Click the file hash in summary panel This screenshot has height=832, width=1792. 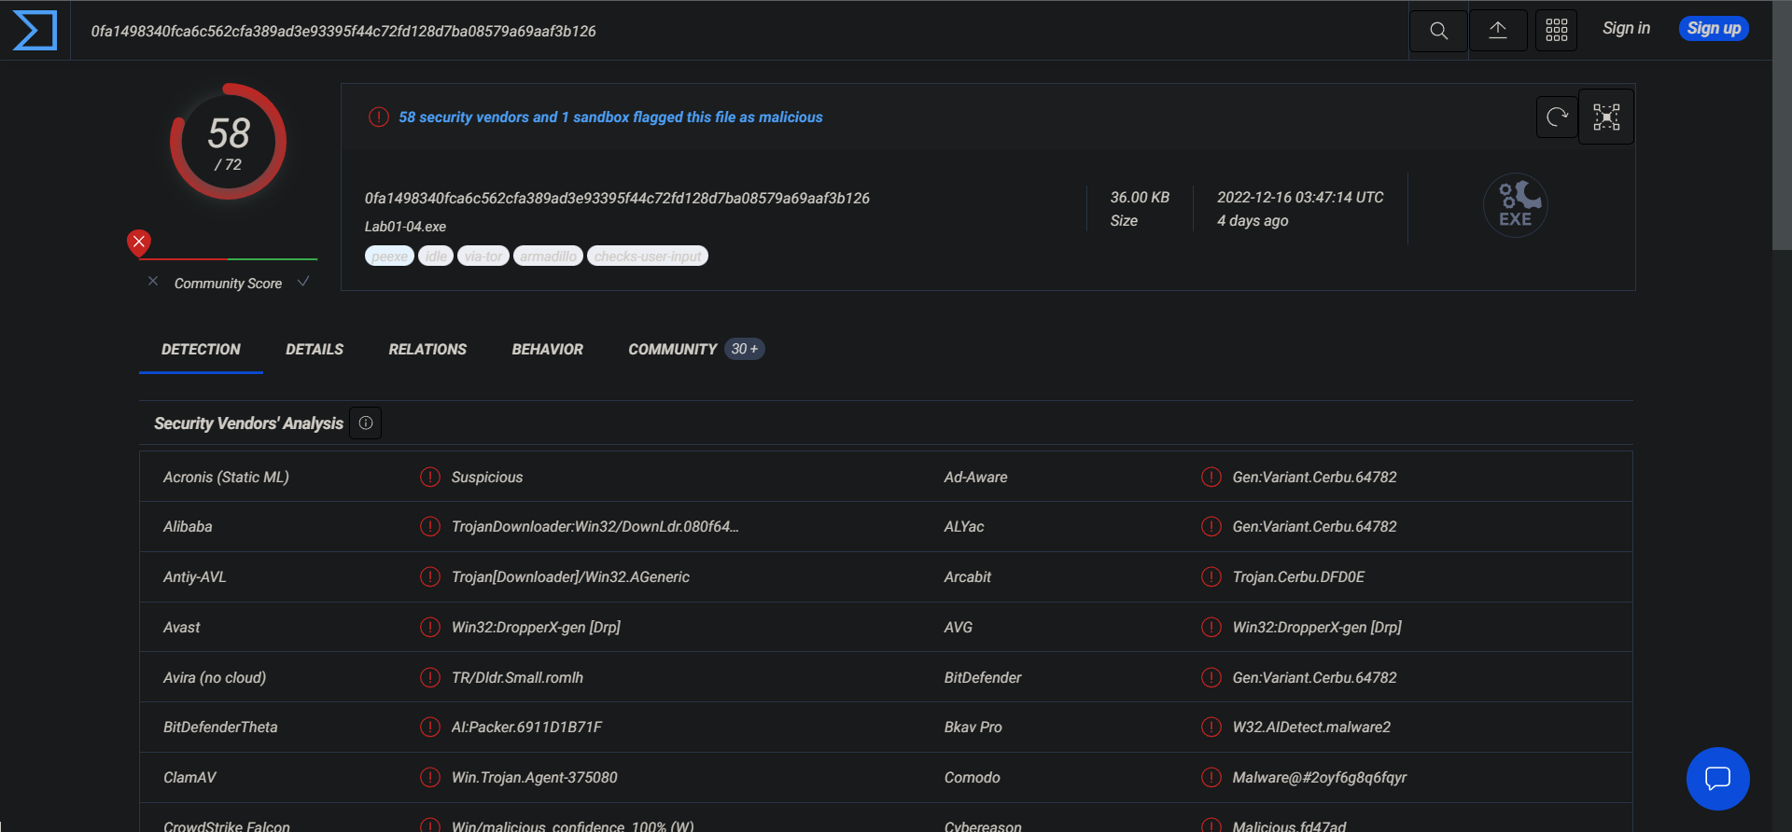pyautogui.click(x=617, y=199)
